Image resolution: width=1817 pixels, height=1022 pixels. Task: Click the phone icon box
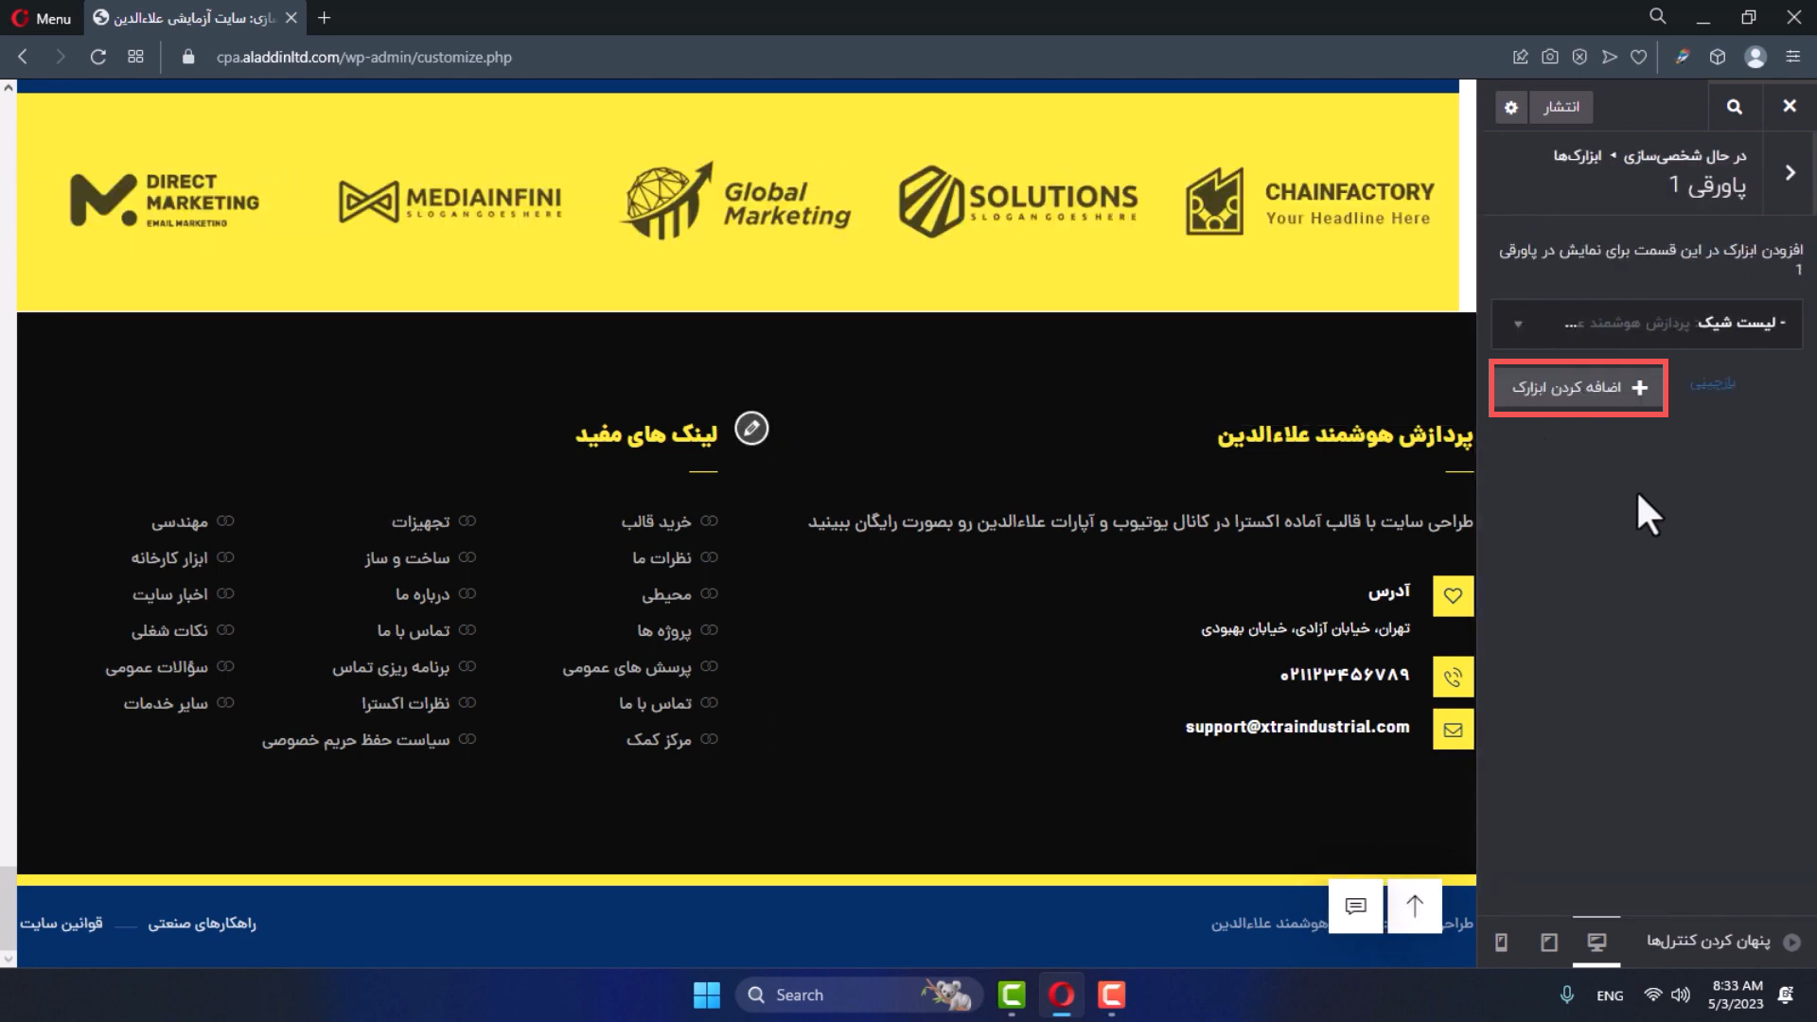[1453, 677]
